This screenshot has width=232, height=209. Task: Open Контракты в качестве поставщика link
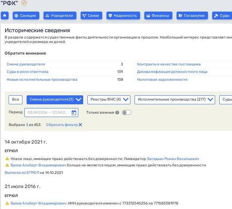[x=169, y=64]
